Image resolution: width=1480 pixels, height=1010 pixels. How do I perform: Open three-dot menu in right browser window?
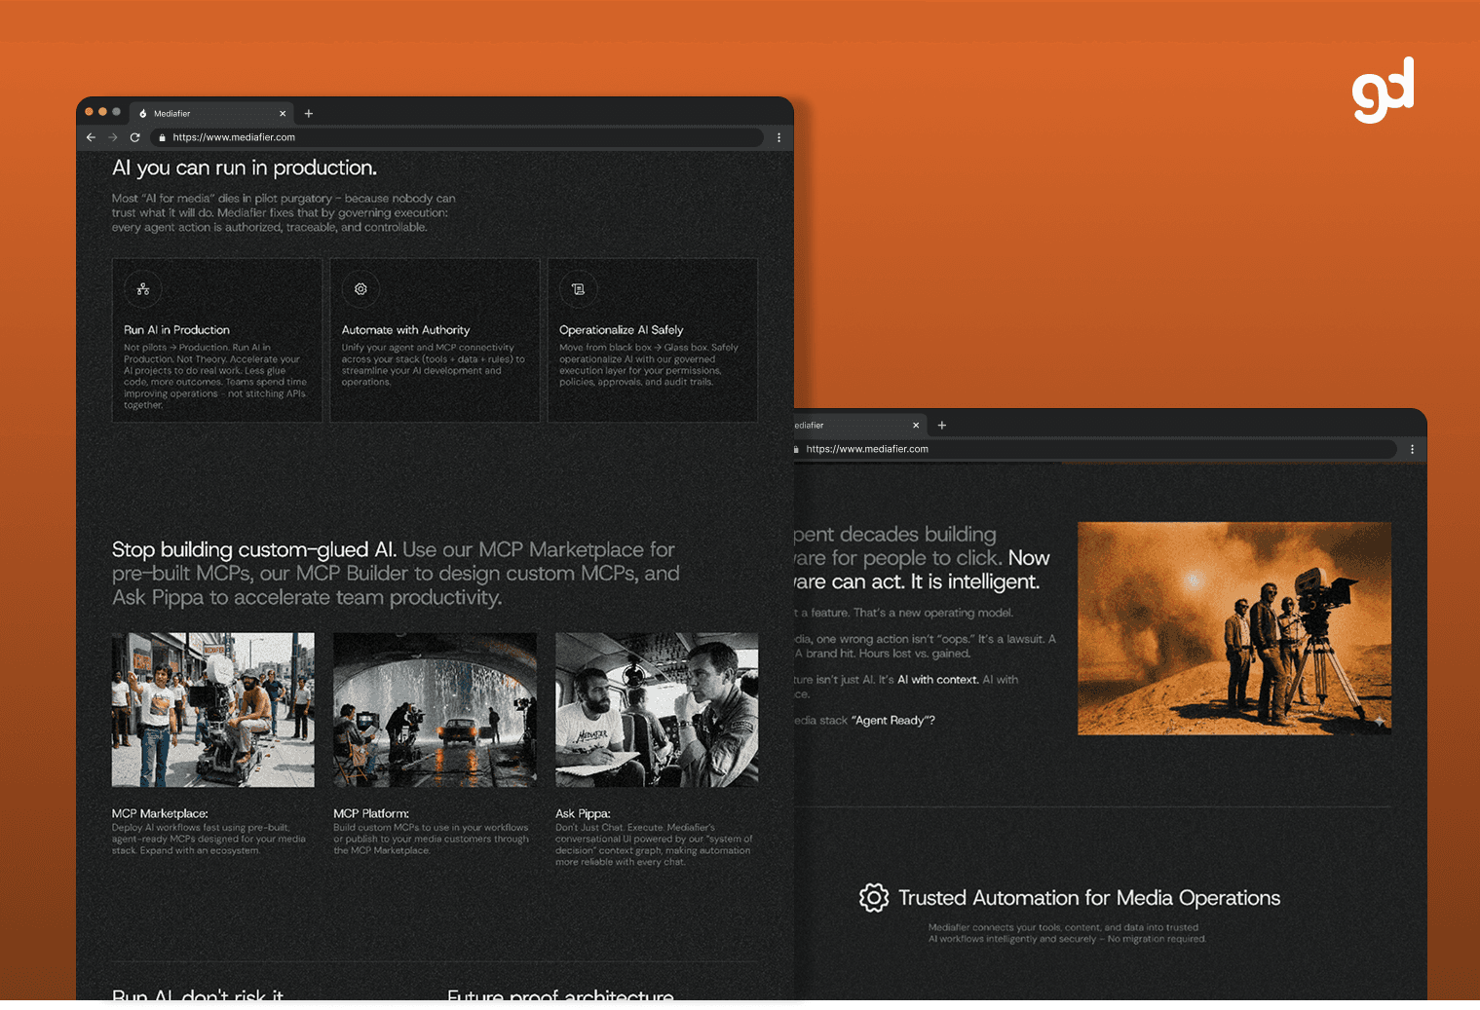(1412, 449)
